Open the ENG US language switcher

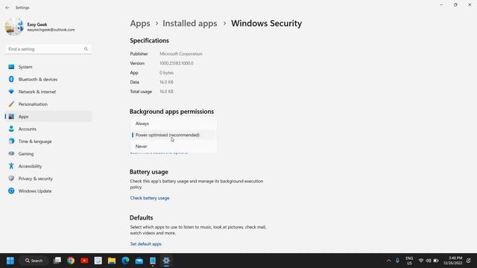(x=409, y=261)
